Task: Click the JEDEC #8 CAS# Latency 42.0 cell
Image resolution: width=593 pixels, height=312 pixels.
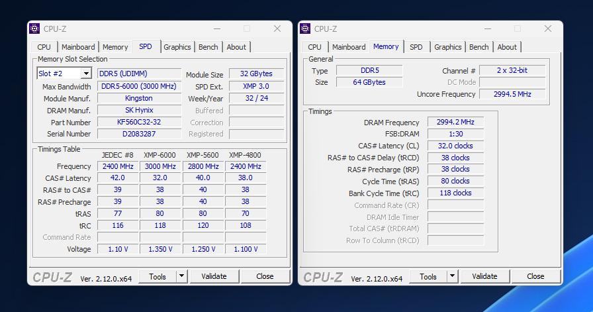Action: (x=118, y=178)
